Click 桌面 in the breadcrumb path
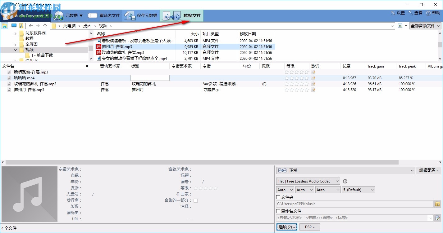 tap(87, 26)
